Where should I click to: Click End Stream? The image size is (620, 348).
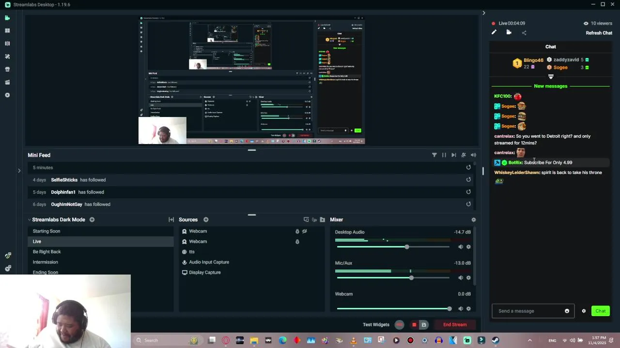point(455,324)
